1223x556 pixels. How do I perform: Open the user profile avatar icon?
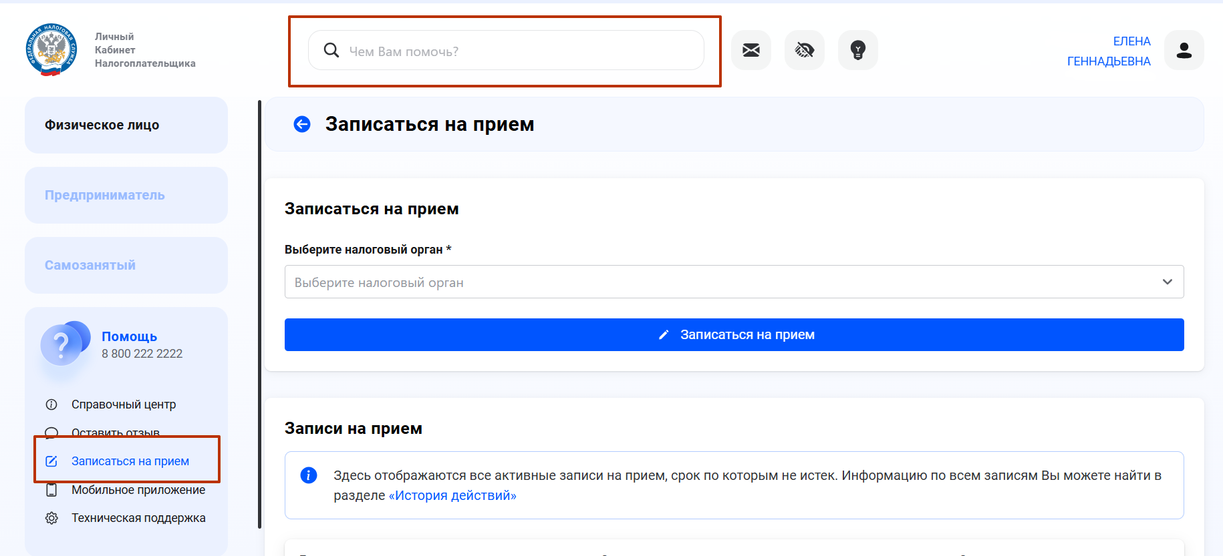(x=1184, y=50)
